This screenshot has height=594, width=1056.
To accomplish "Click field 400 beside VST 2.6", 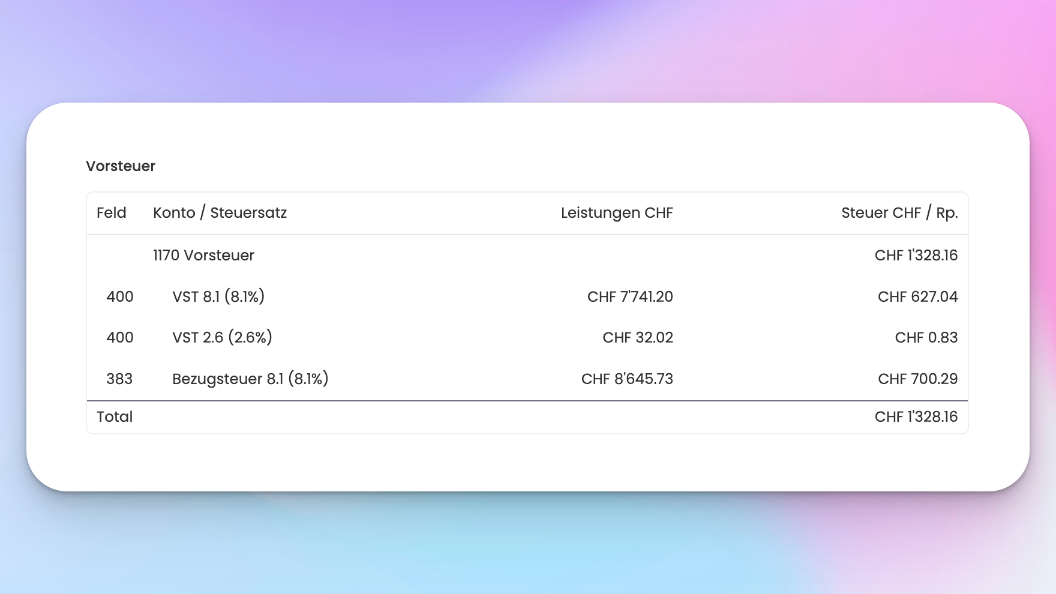I will (120, 338).
